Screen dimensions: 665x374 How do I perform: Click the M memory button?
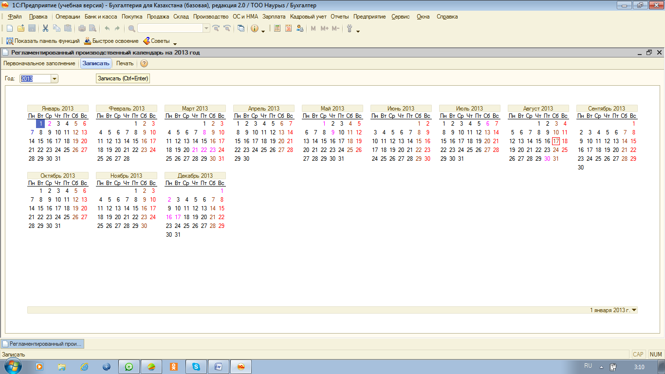pyautogui.click(x=313, y=29)
